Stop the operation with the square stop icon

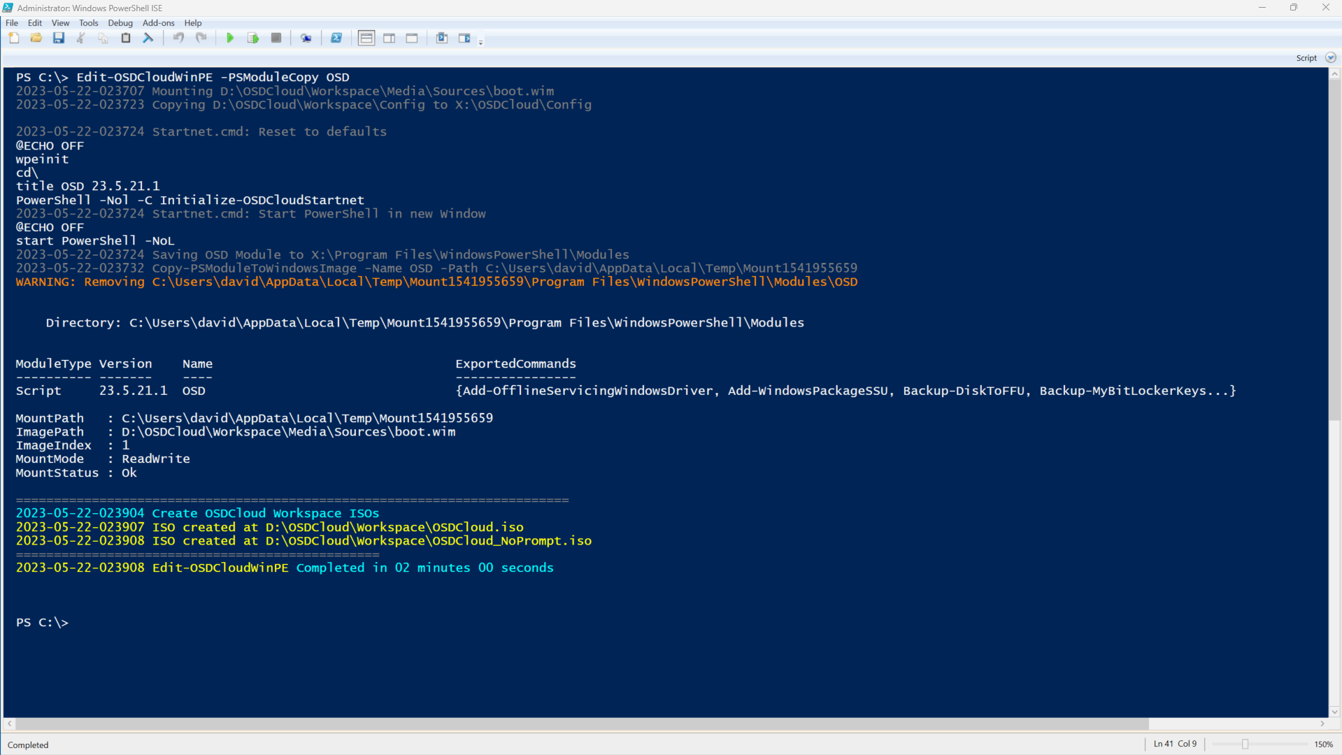(x=276, y=38)
